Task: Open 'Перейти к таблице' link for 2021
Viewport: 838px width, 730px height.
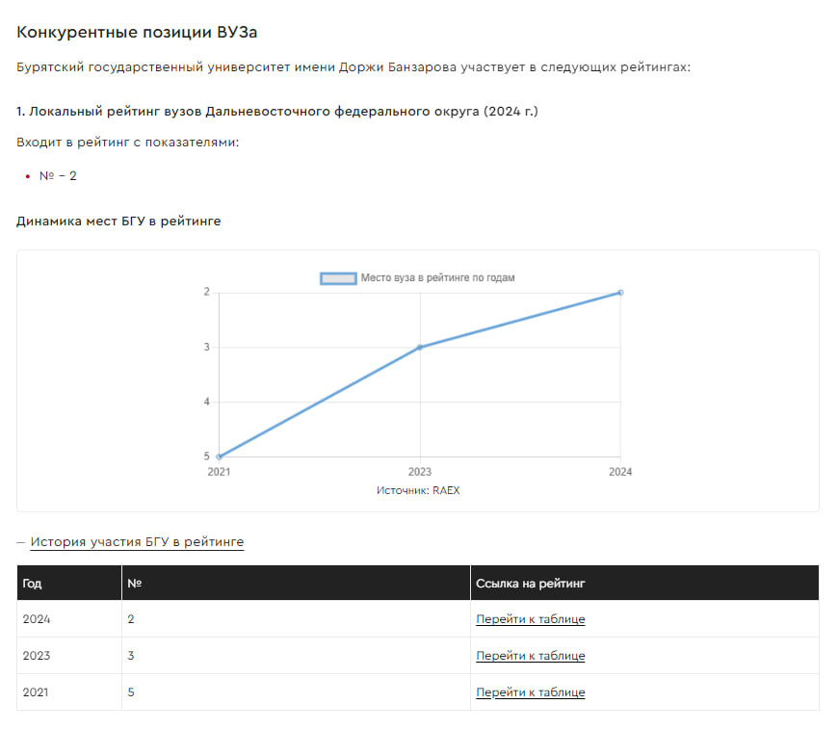Action: [x=530, y=692]
